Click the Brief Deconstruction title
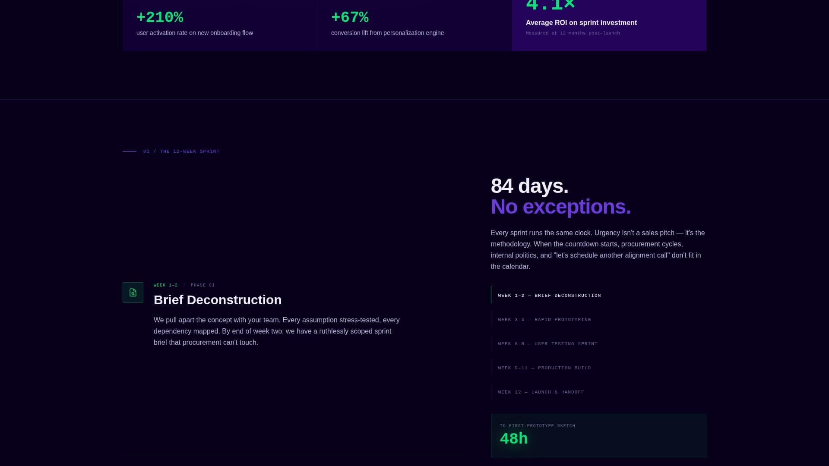The height and width of the screenshot is (466, 829). (218, 300)
